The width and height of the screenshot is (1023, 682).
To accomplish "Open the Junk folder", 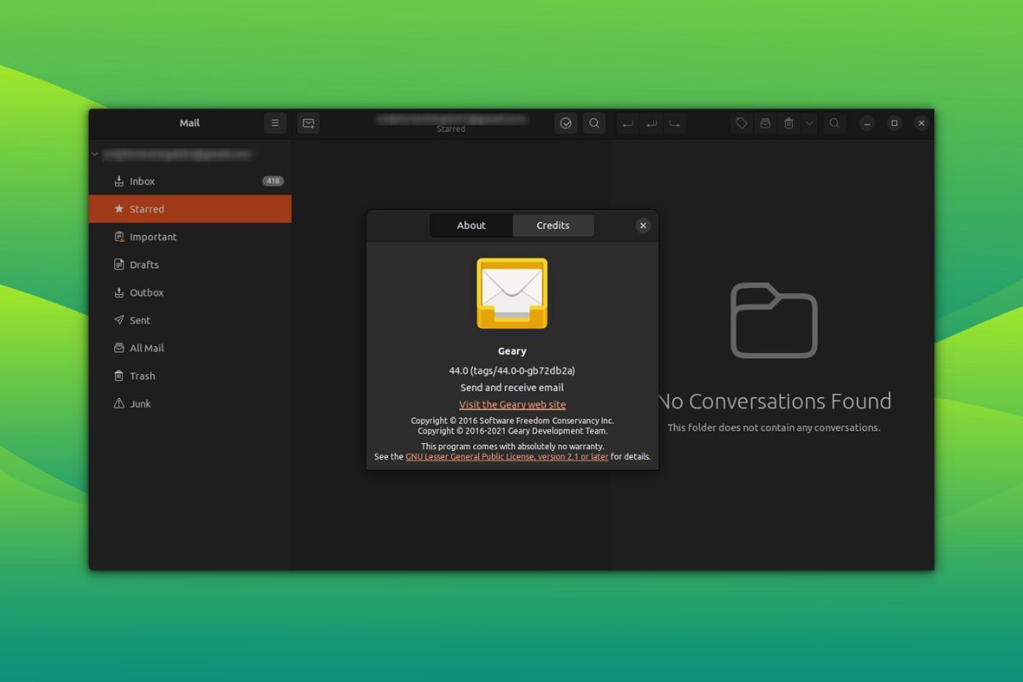I will click(x=140, y=403).
